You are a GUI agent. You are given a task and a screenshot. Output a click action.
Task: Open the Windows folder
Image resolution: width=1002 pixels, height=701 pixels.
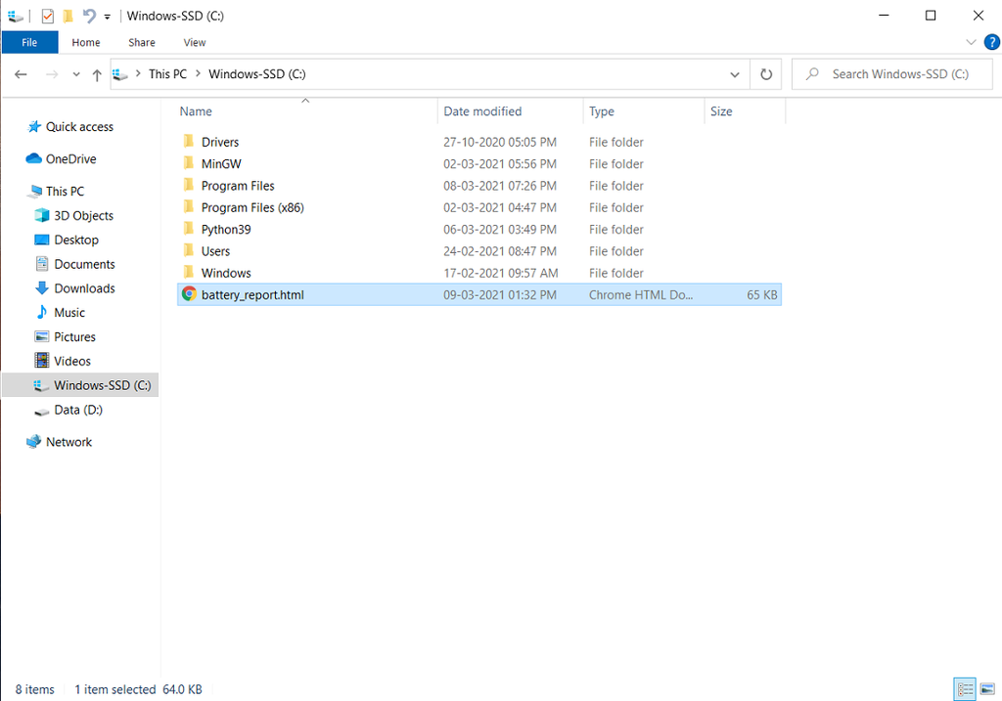point(225,272)
